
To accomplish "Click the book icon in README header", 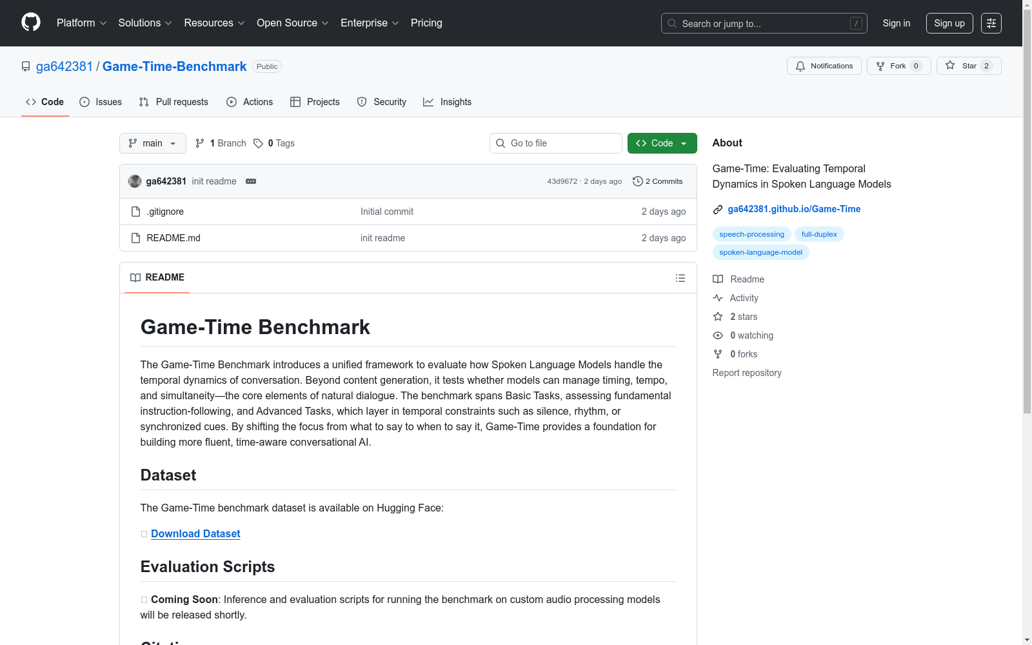I will [135, 277].
